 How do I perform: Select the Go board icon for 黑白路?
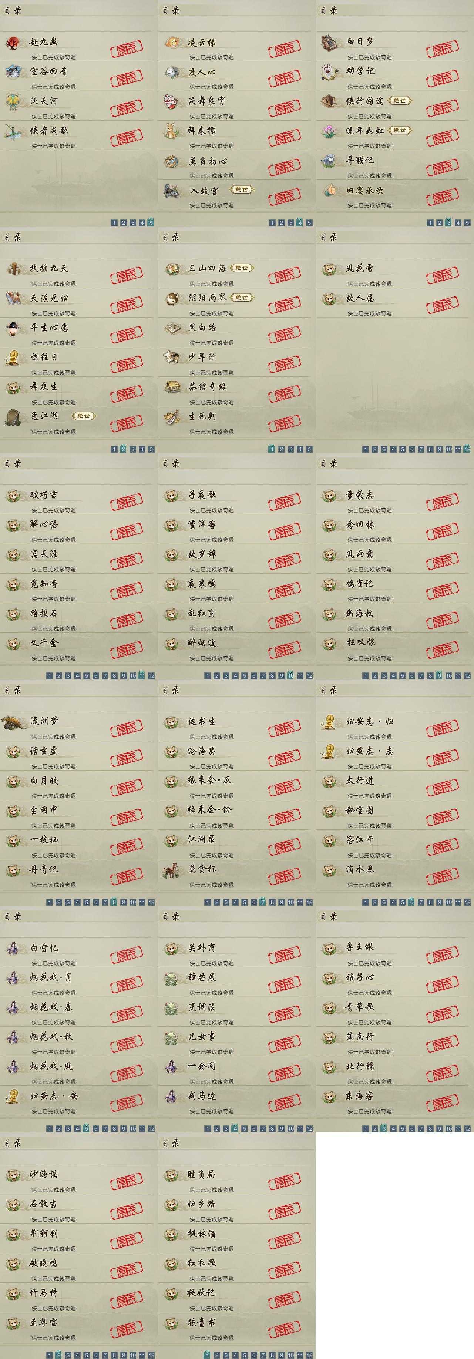coord(171,328)
